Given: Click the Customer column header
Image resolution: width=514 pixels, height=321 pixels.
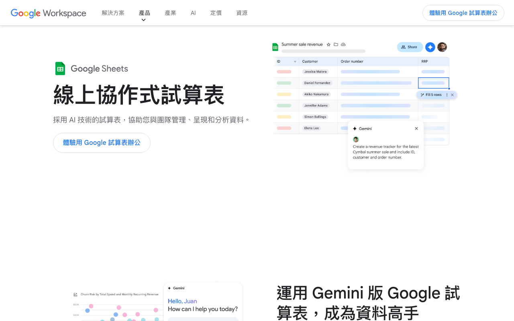Looking at the screenshot, I should (310, 61).
